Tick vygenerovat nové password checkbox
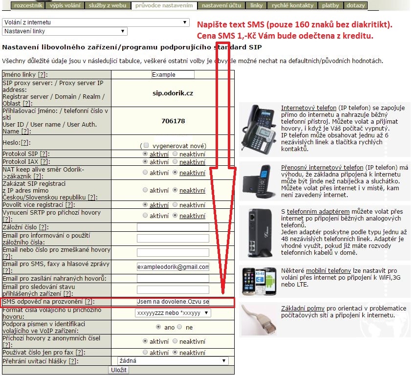The height and width of the screenshot is (378, 418). [x=146, y=145]
